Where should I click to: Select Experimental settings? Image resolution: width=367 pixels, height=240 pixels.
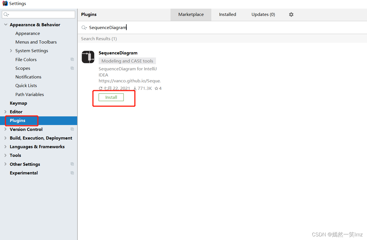click(24, 173)
